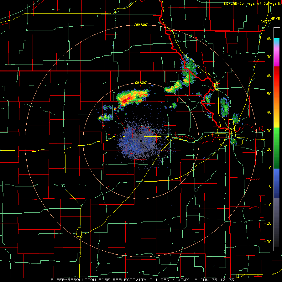Click the 70 value on the dBZ scale
The height and width of the screenshot is (282, 282).
coord(269,57)
